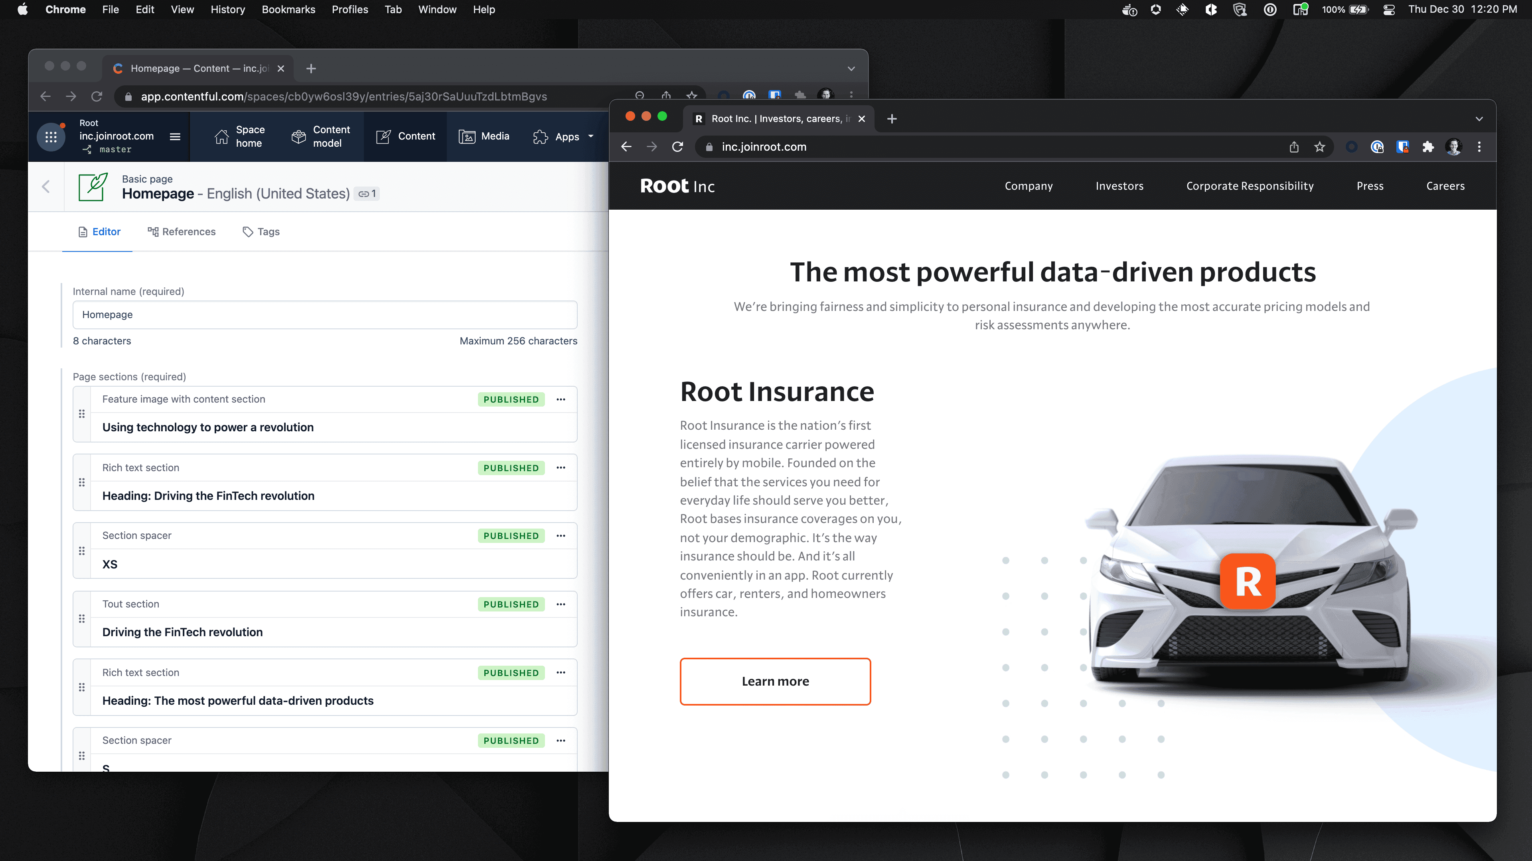1532x861 pixels.
Task: Open Content model in Contentful navbar
Action: tap(321, 137)
